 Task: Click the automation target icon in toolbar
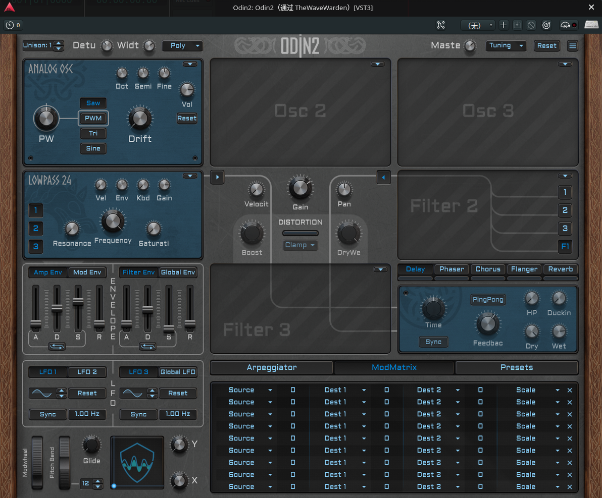pyautogui.click(x=546, y=25)
